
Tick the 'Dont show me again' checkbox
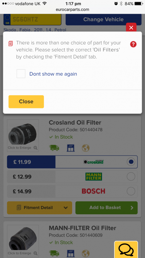click(x=21, y=74)
